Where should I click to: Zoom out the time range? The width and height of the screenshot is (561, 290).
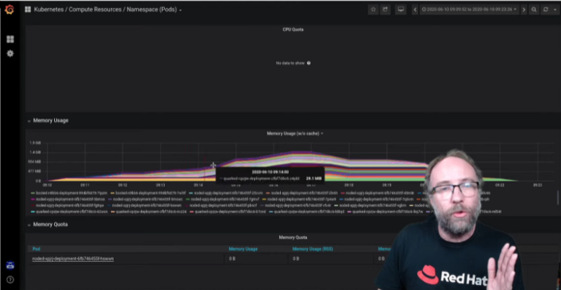coord(534,9)
